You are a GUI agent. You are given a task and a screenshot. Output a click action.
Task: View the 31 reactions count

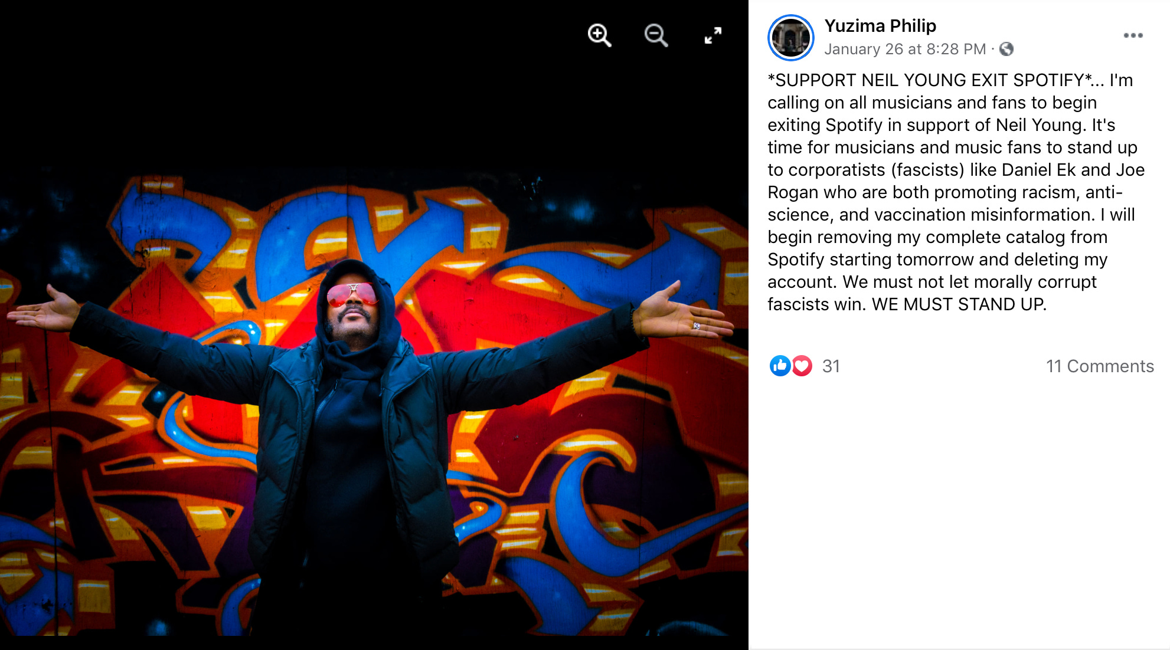click(831, 366)
